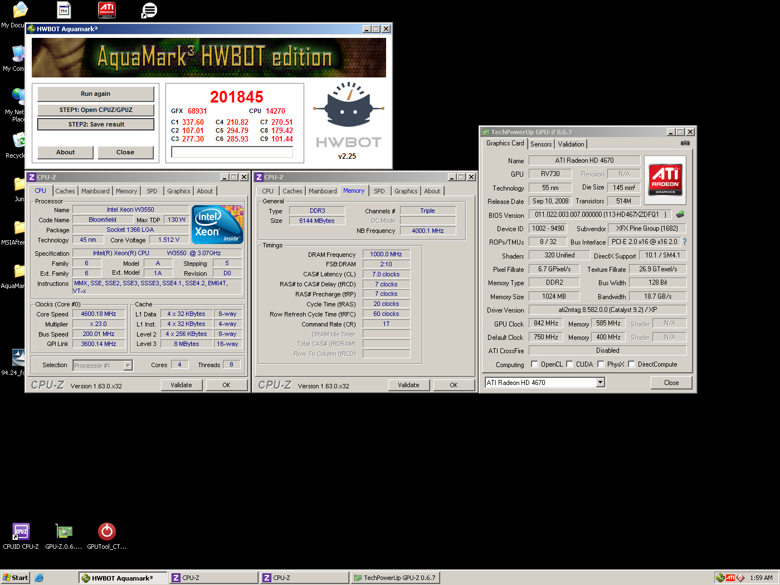780x585 pixels.
Task: Toggle the OpenCL checkbox
Action: pyautogui.click(x=534, y=364)
